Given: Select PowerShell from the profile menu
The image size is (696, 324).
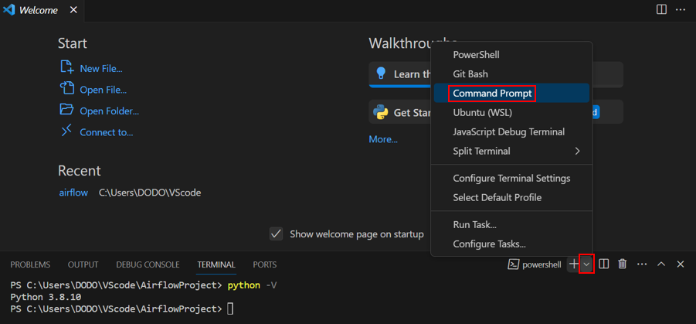Looking at the screenshot, I should (511, 55).
